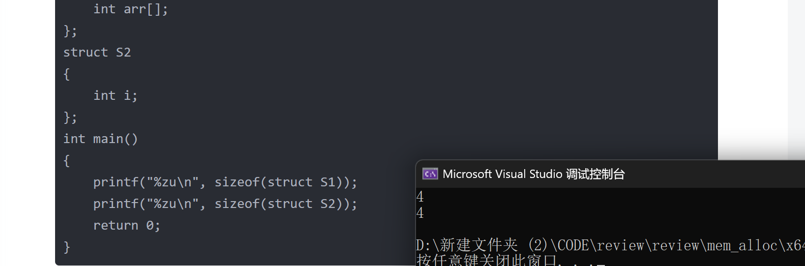Click the printf line with sizeof(struct S2)

[x=225, y=204]
